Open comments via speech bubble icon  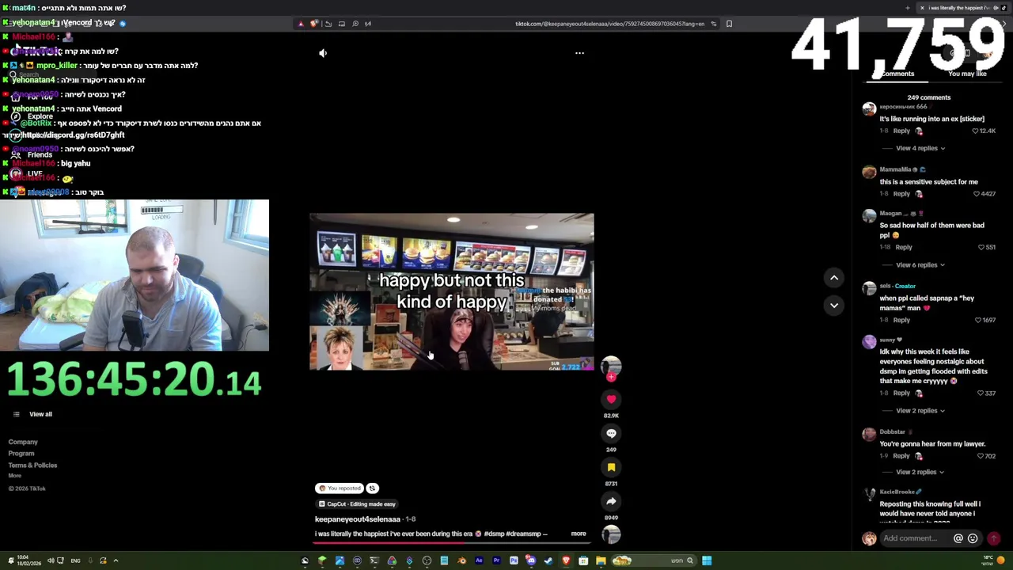(611, 433)
